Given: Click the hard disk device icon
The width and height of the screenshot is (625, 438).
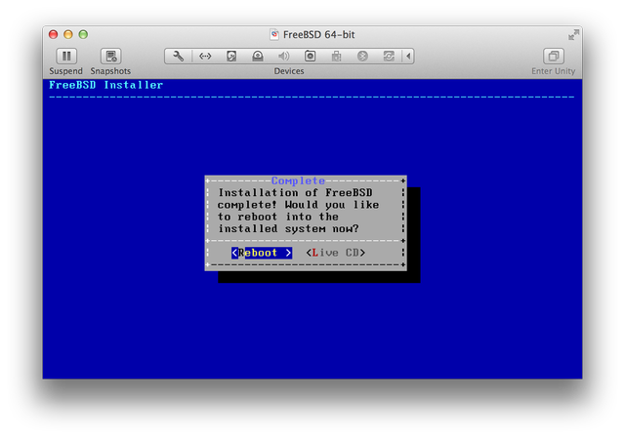Looking at the screenshot, I should (231, 57).
